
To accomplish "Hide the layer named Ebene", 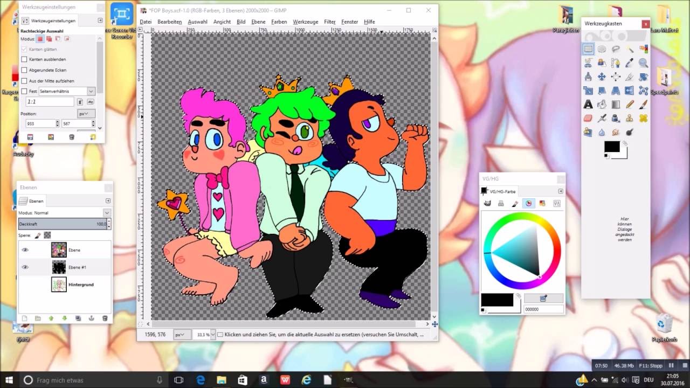I will 25,250.
